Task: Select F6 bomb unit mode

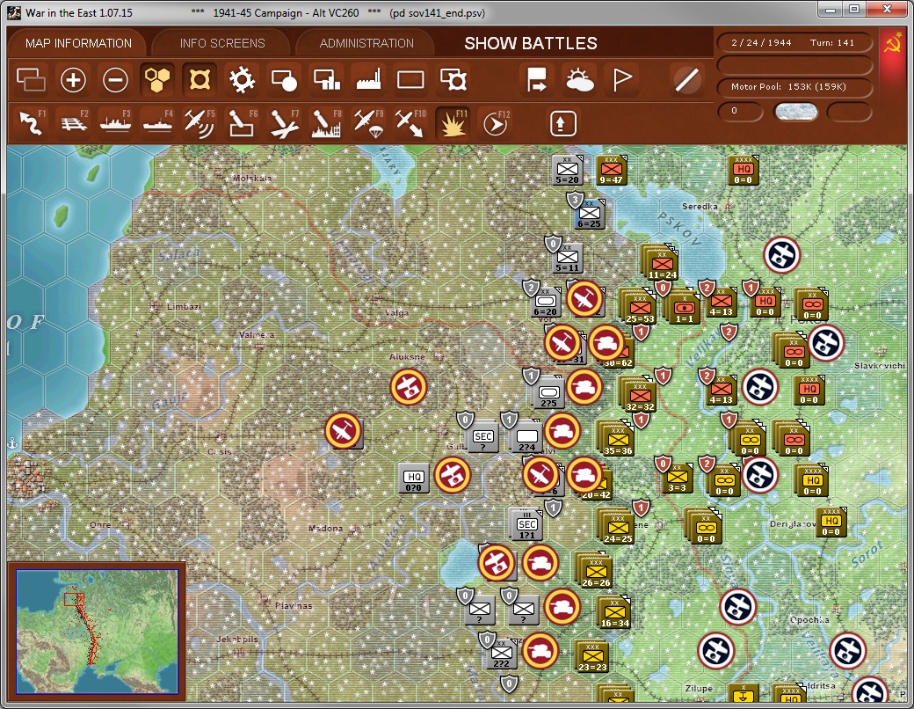Action: tap(242, 123)
